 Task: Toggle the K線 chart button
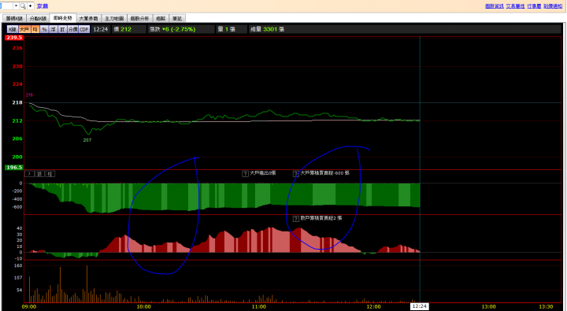13,29
